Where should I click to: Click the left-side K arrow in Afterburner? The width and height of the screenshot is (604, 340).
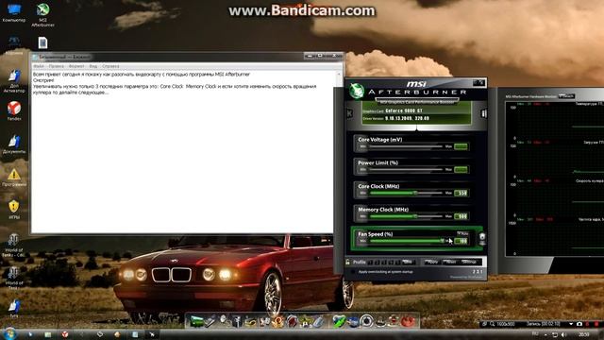pos(349,113)
